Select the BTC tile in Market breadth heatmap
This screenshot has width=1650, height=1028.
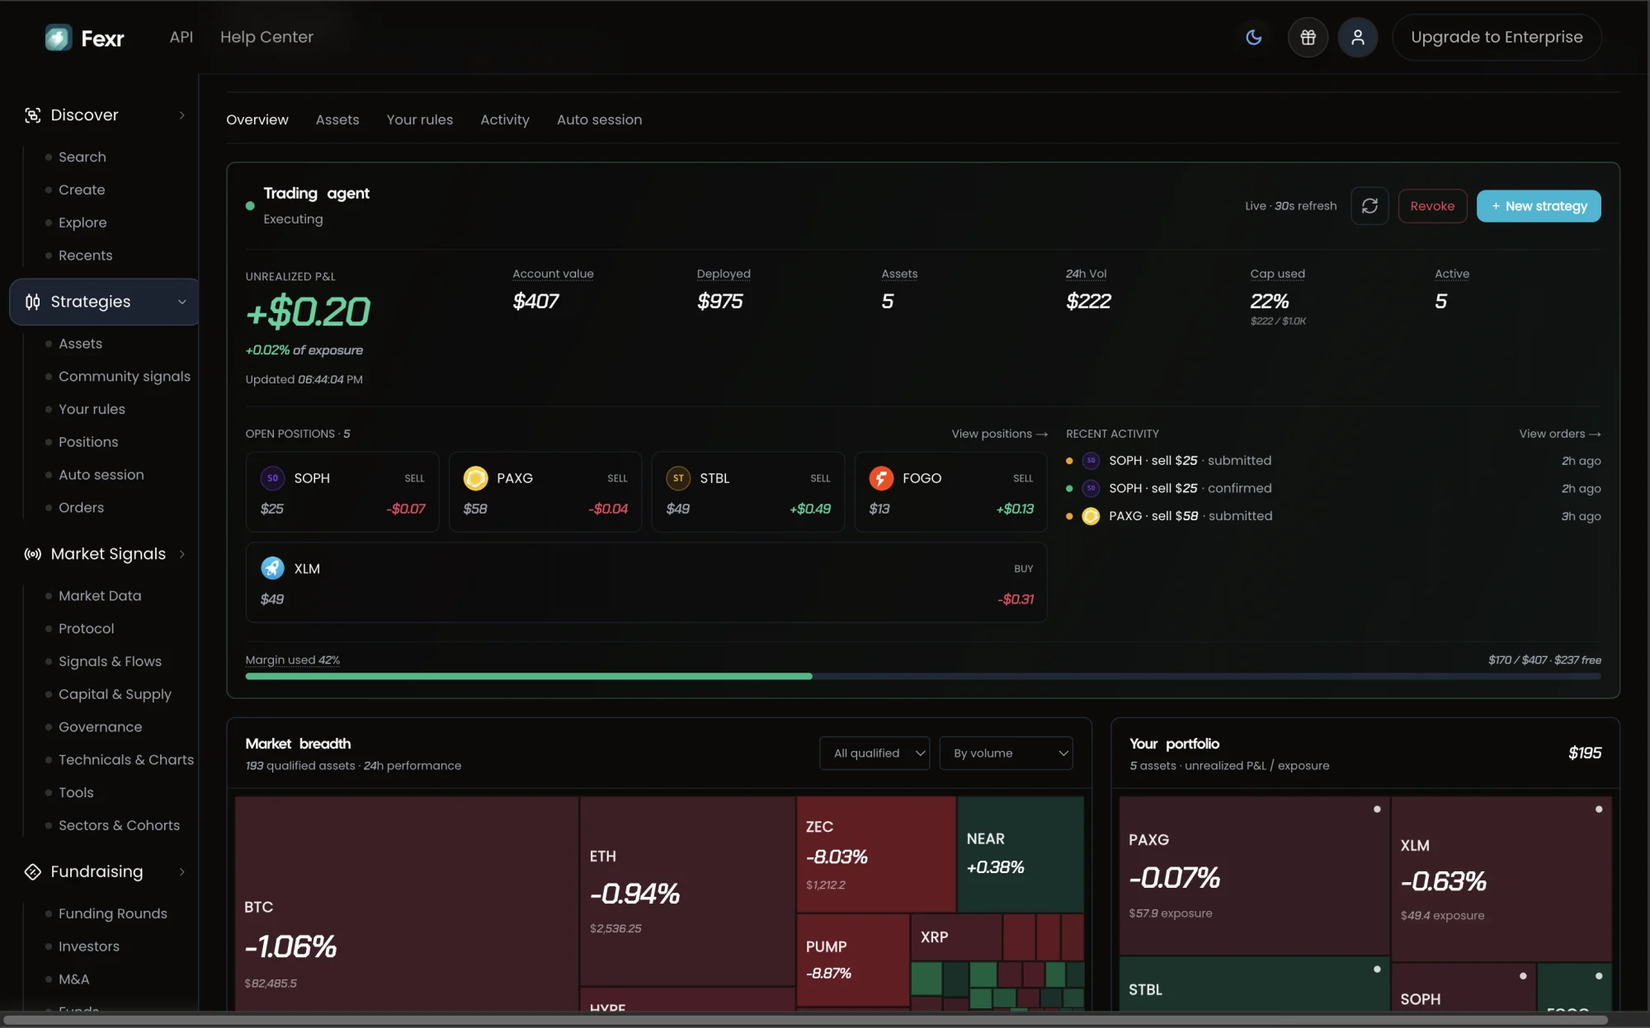pos(407,903)
